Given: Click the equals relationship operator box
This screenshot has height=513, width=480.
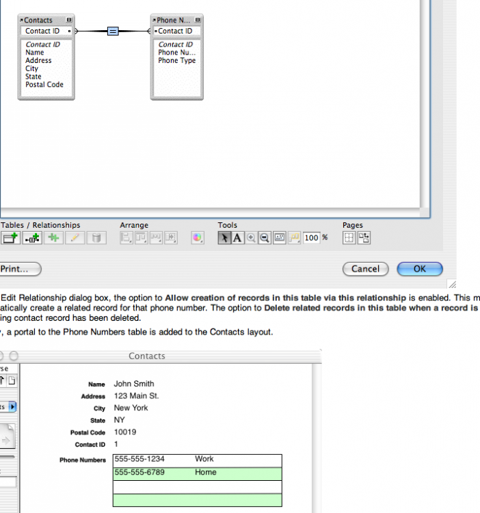Looking at the screenshot, I should [114, 31].
